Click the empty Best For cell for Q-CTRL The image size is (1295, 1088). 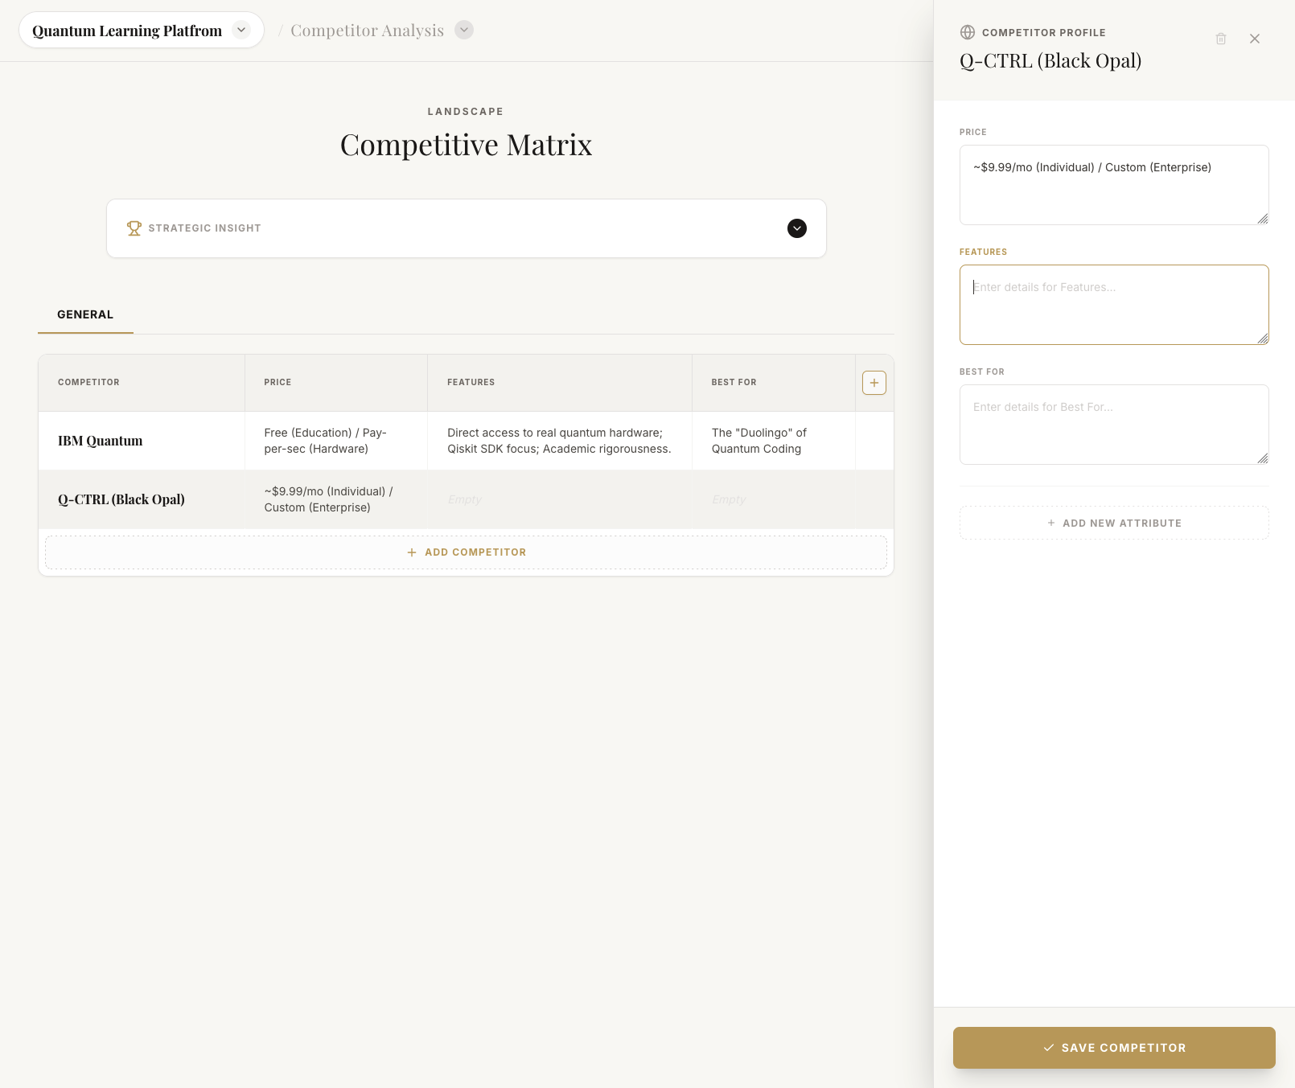click(x=774, y=499)
